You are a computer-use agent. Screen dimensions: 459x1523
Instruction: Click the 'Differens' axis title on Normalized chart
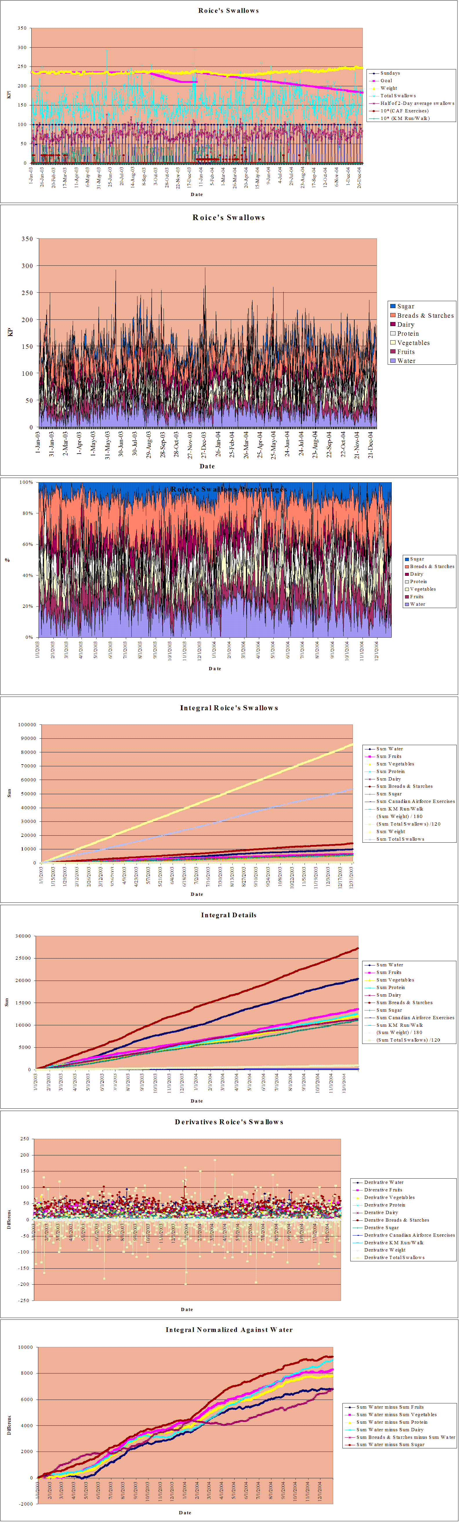click(x=9, y=1425)
